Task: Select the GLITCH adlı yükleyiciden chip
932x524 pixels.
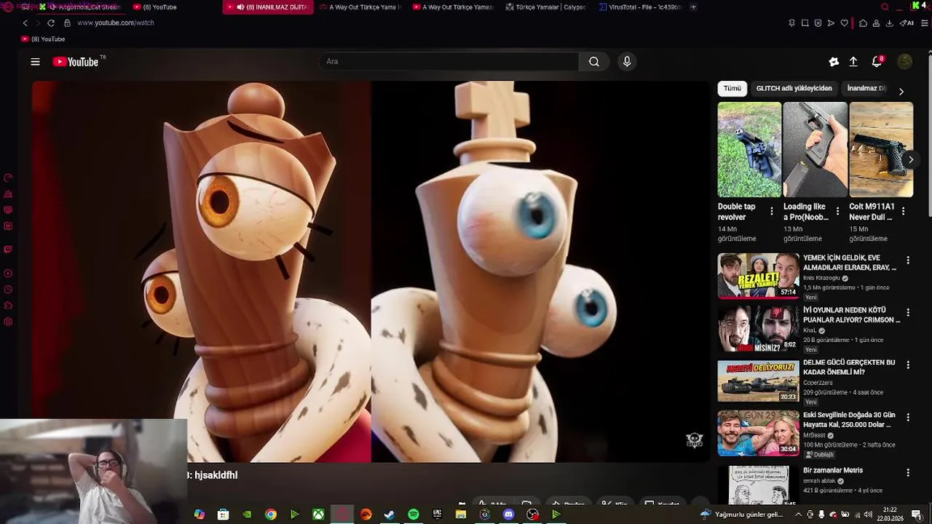Action: (x=794, y=89)
